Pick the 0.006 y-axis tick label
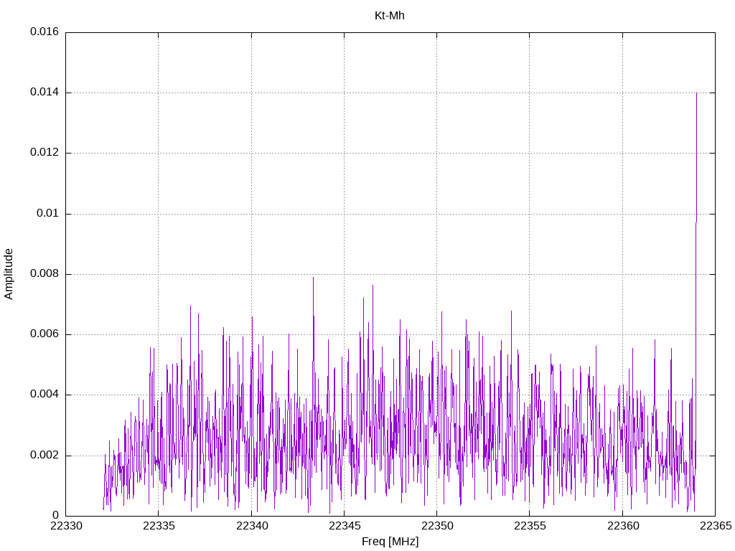The height and width of the screenshot is (551, 735). coord(45,334)
